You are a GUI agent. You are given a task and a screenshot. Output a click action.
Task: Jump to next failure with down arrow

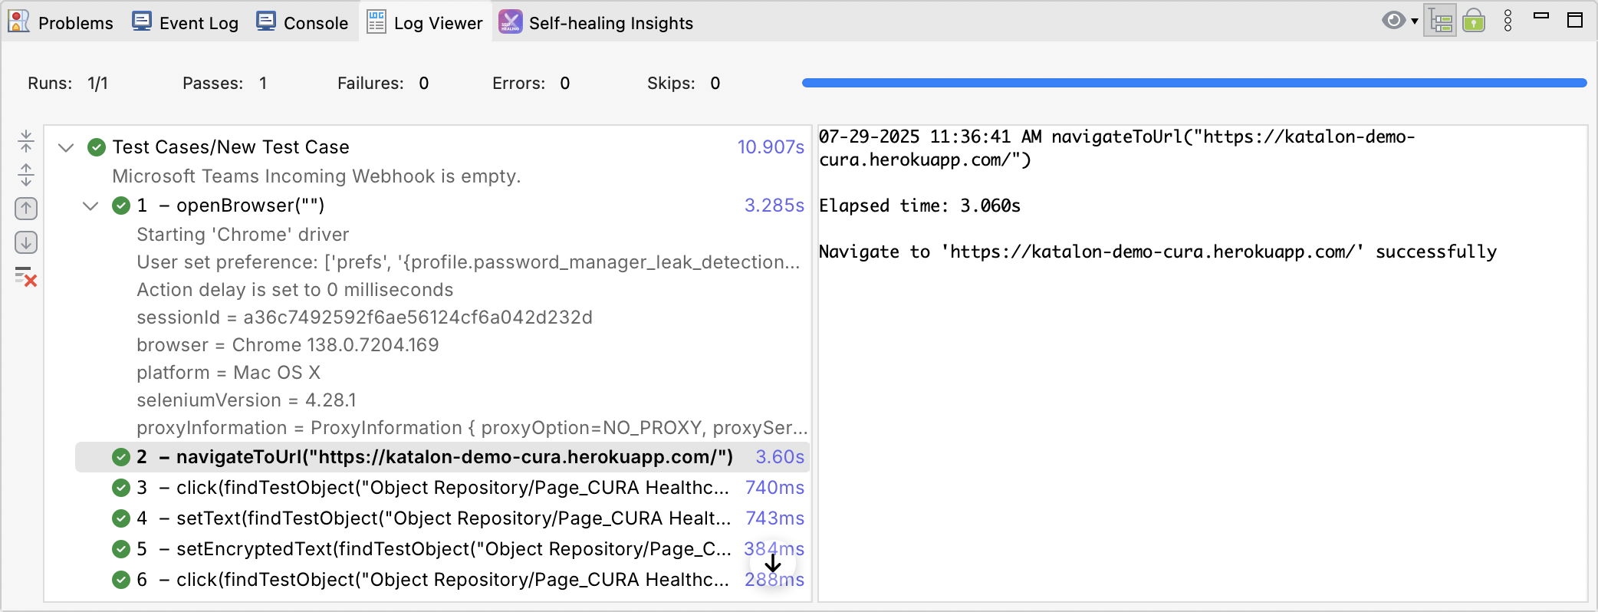26,242
